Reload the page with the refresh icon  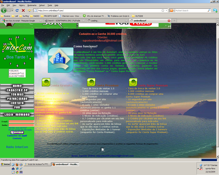(x=17, y=11)
